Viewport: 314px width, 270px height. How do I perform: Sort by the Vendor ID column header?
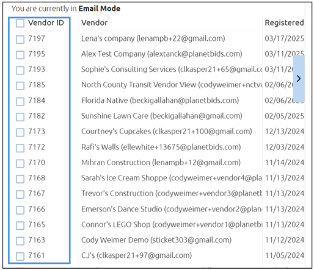(x=46, y=23)
